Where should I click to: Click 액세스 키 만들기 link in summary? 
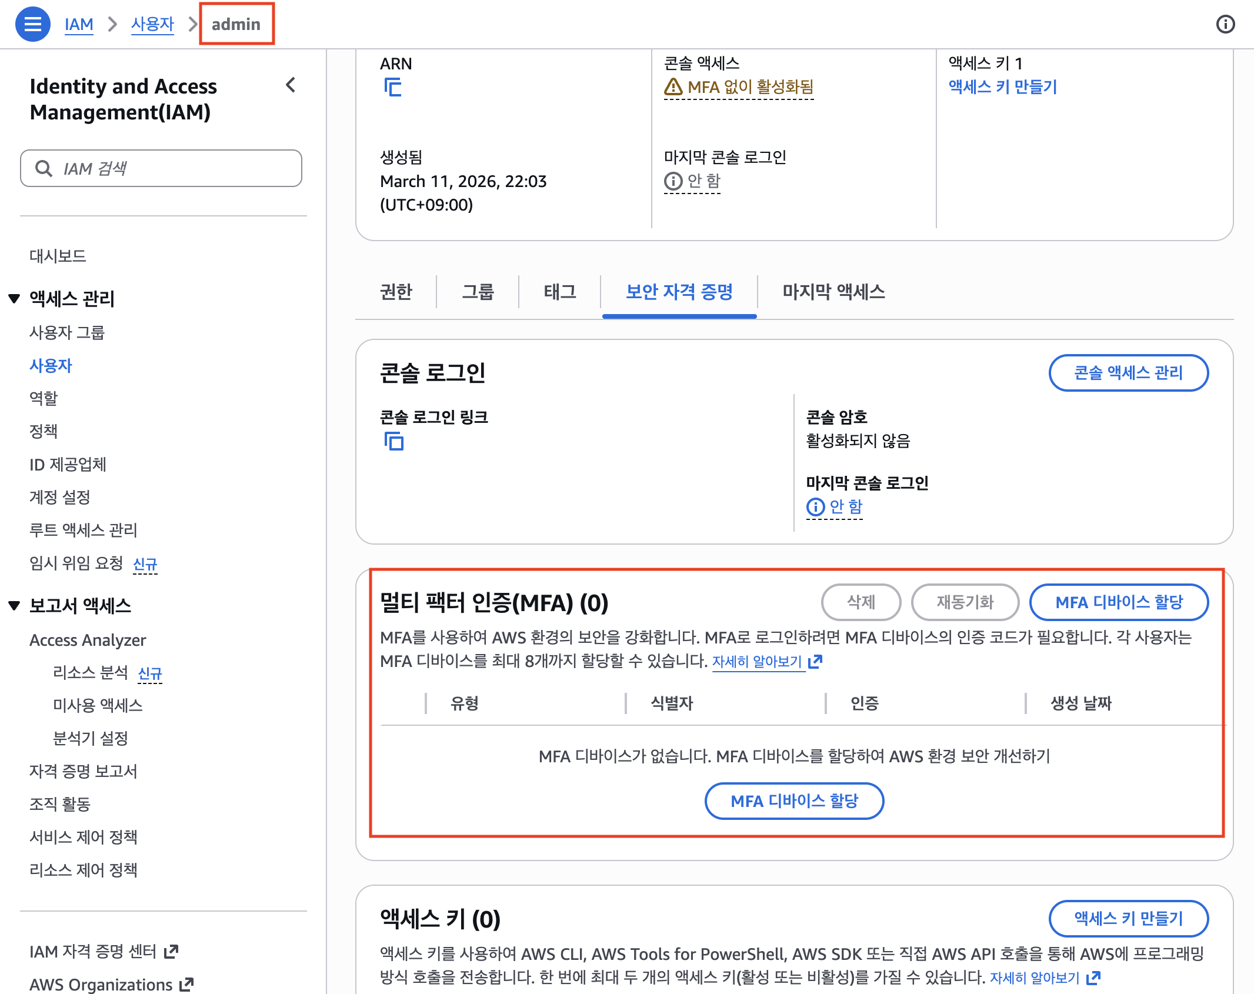[x=1002, y=87]
